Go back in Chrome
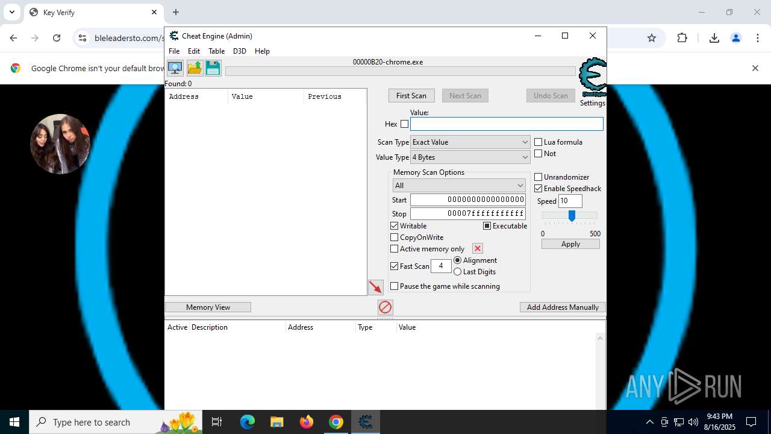Screen dimensions: 771x434 pyautogui.click(x=13, y=38)
